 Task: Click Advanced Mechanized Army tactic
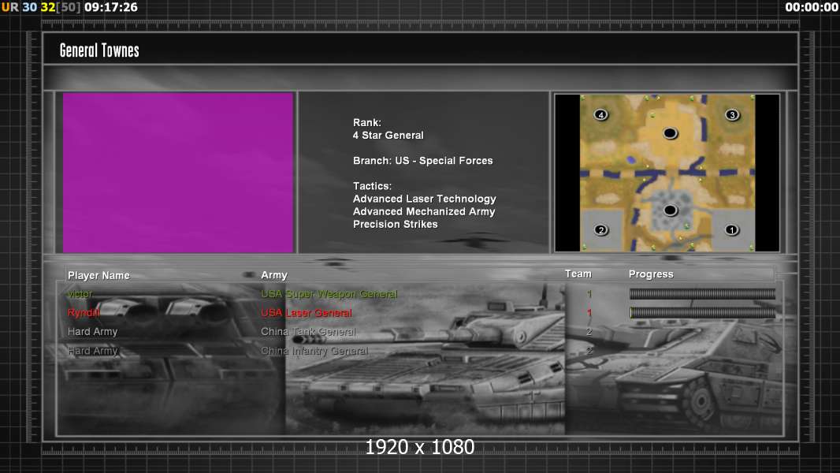tap(424, 211)
